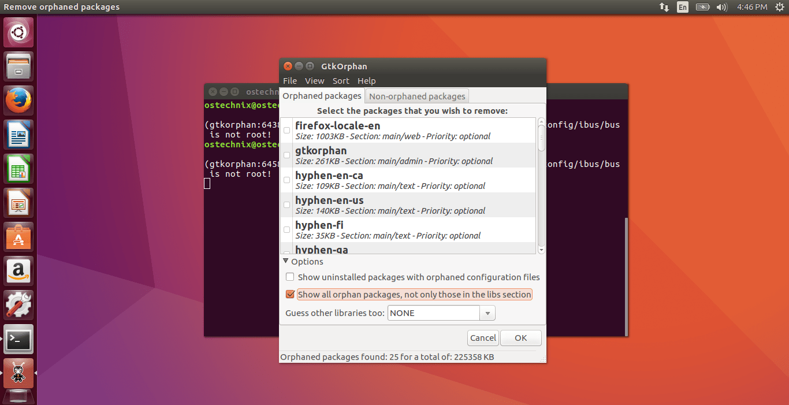Open LibreOffice Writer from the launcher
789x405 pixels.
[x=18, y=134]
